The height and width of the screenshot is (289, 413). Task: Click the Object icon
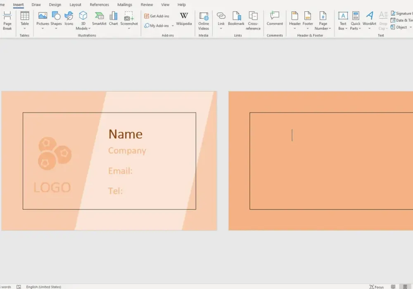[x=393, y=27]
